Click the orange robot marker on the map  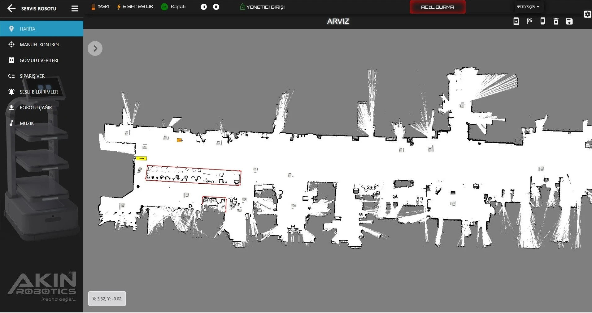coord(179,140)
